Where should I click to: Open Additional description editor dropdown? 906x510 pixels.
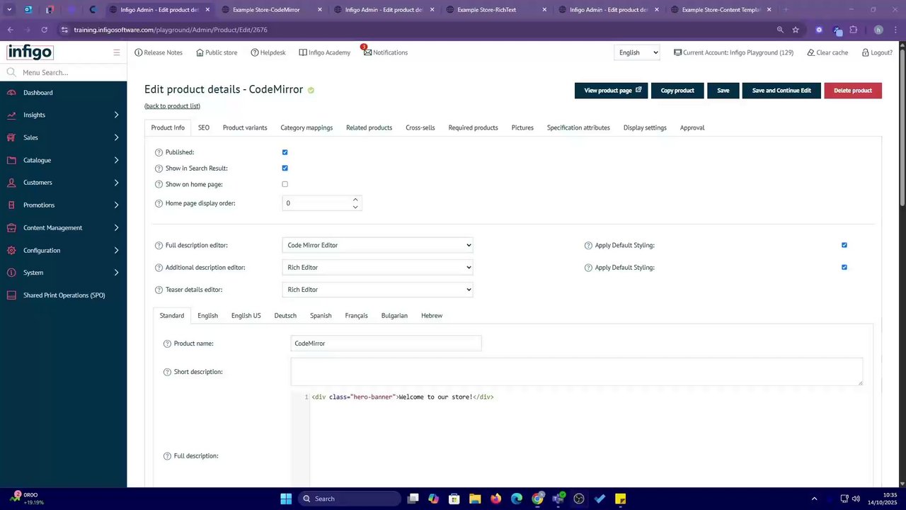(x=377, y=268)
